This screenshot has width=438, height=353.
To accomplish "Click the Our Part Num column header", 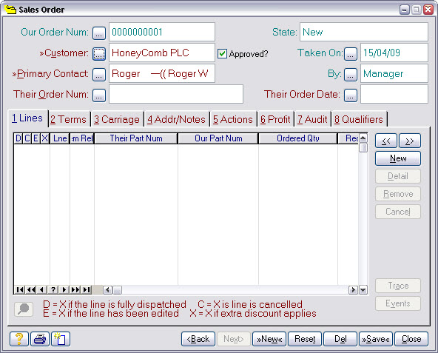I will click(218, 138).
